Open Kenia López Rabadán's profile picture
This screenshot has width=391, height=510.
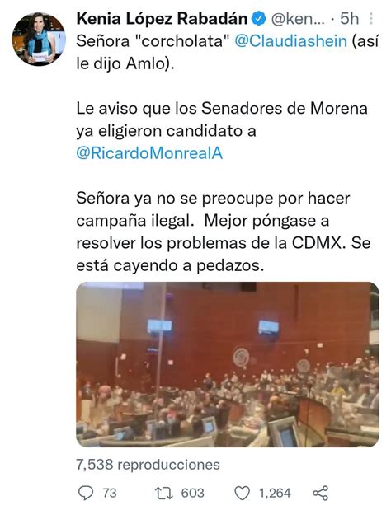[x=39, y=39]
